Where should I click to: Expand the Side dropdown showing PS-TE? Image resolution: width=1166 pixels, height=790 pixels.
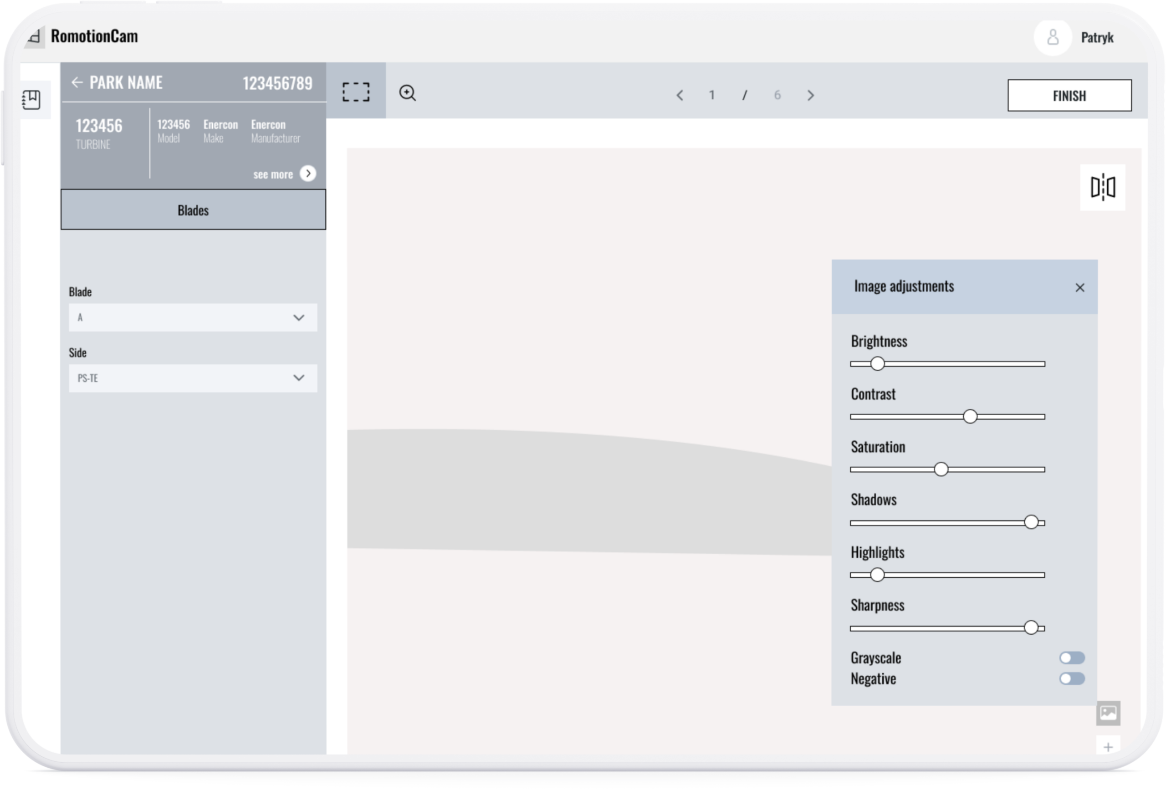click(x=193, y=378)
